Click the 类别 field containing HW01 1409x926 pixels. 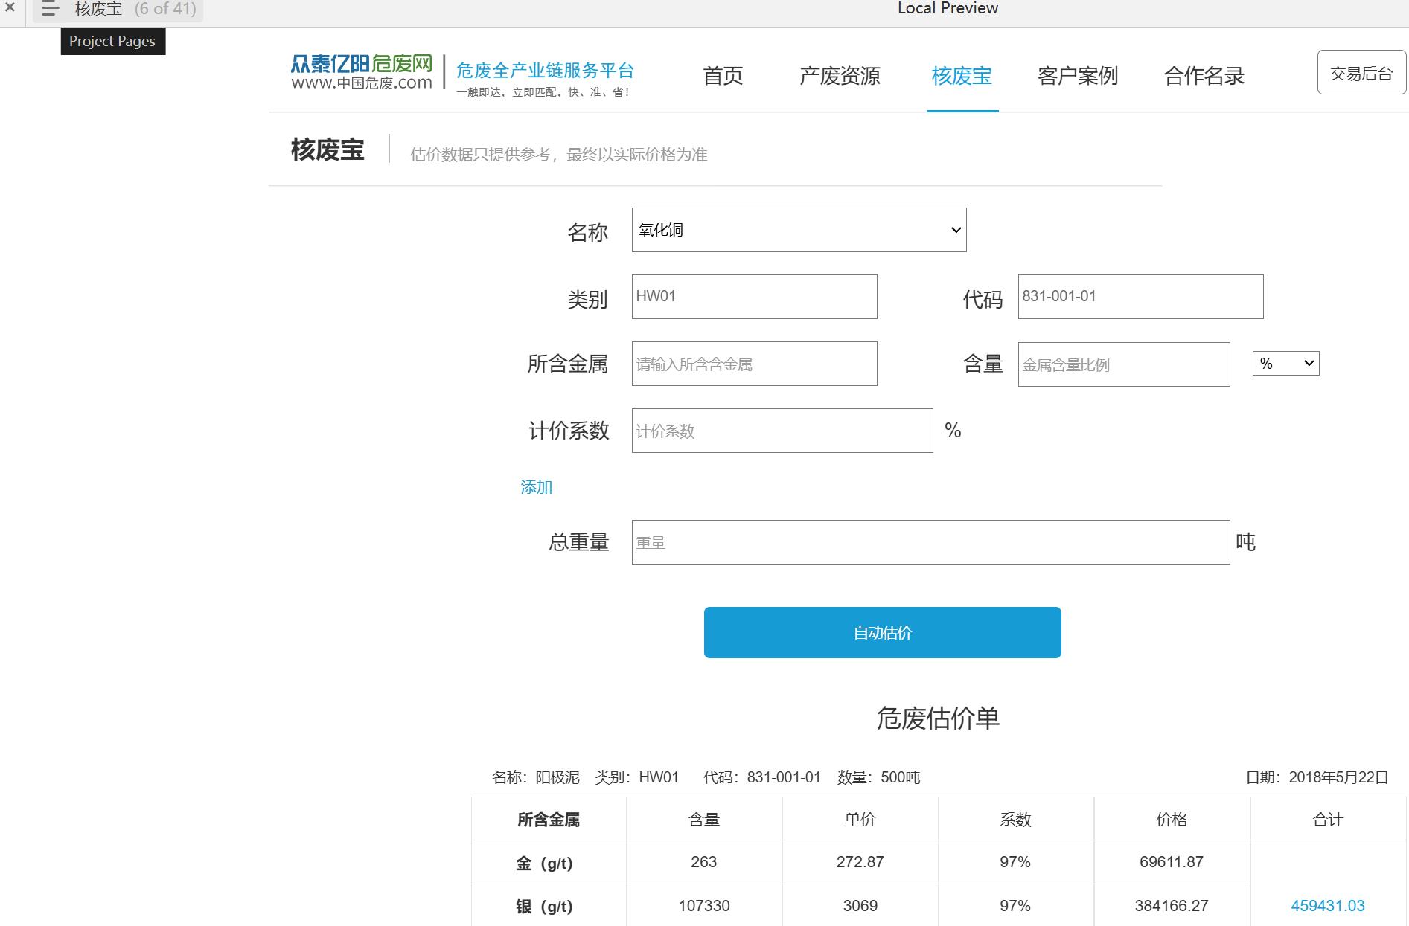click(754, 297)
